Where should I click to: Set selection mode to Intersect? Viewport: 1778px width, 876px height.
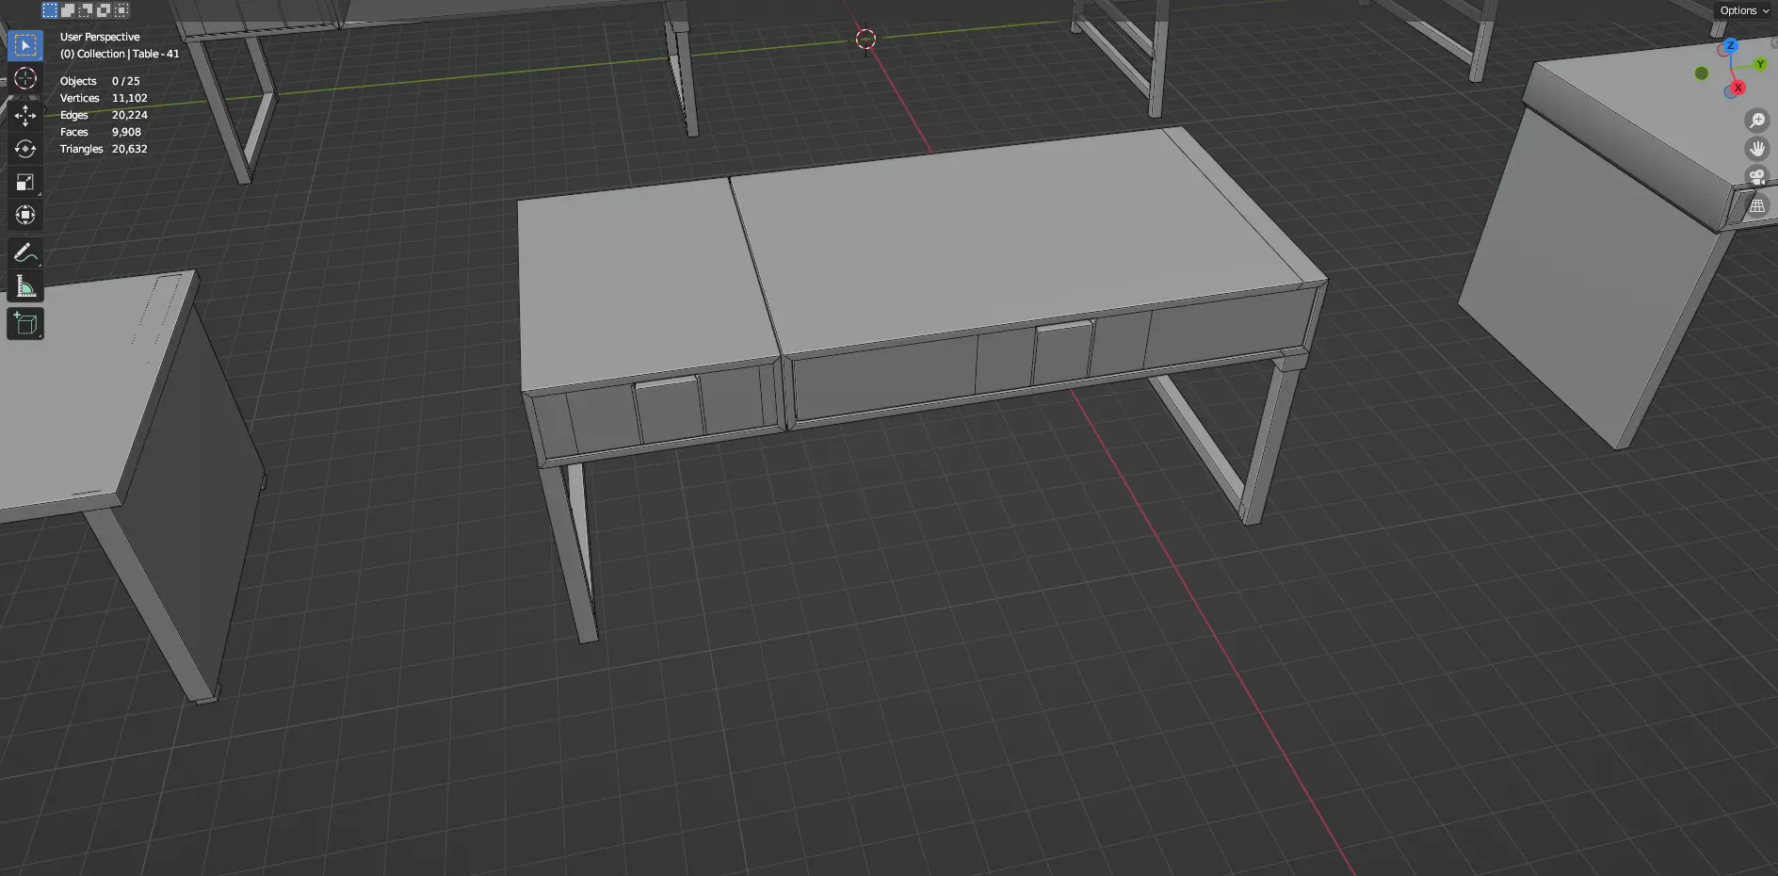121,10
